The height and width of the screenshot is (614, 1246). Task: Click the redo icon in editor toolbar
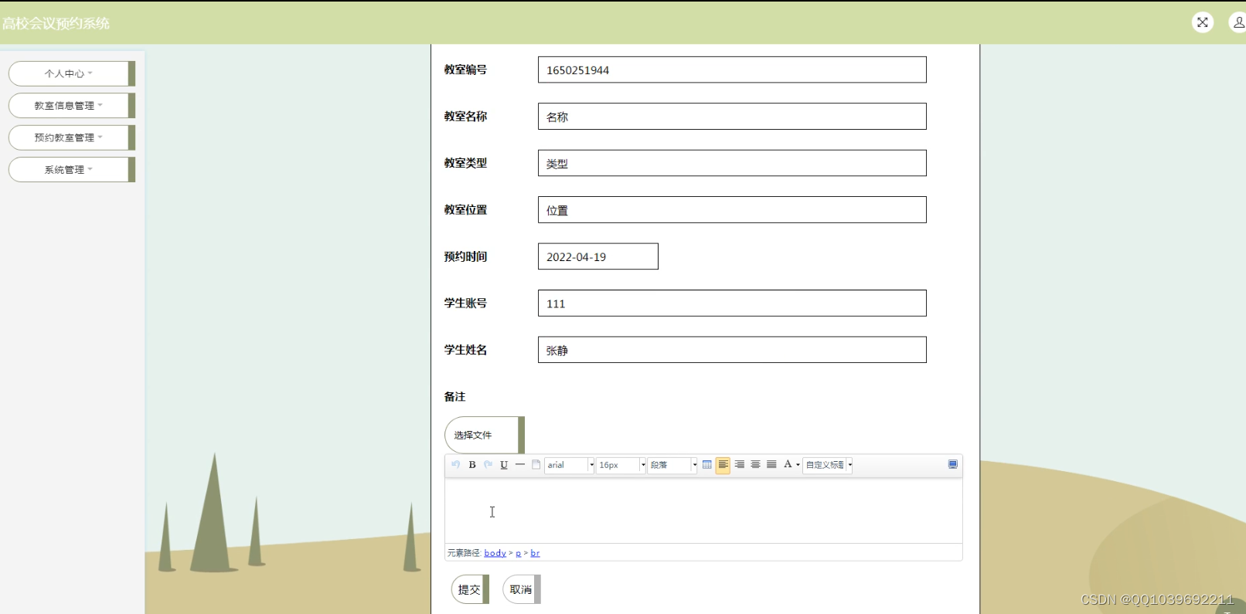coord(488,465)
